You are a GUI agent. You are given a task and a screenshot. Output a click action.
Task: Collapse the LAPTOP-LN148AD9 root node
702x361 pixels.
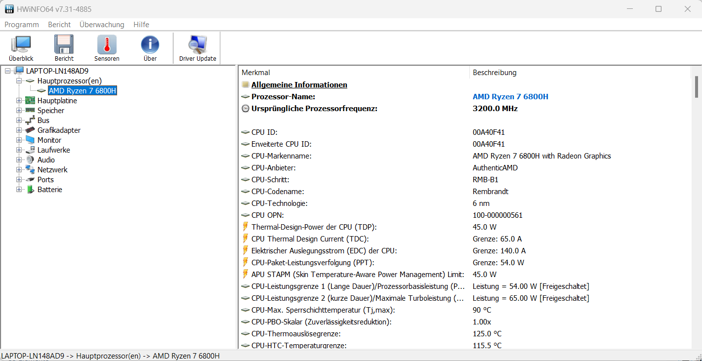point(8,71)
